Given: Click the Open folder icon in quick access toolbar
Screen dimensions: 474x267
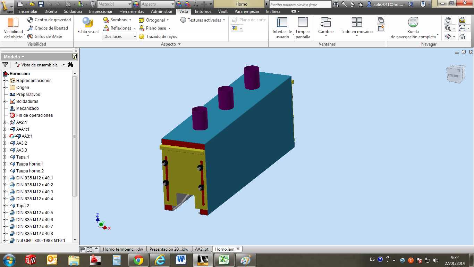Looking at the screenshot, I should click(32, 4).
